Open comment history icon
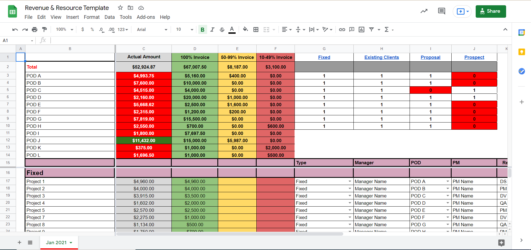 click(x=442, y=11)
